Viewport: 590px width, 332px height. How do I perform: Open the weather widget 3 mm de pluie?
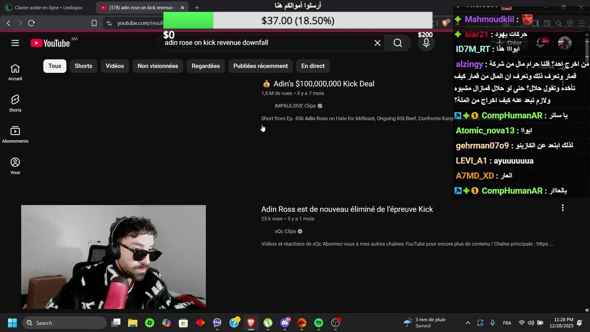[x=425, y=322]
